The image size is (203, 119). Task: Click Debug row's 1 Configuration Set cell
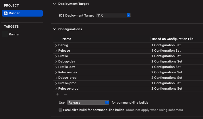[x=166, y=45]
